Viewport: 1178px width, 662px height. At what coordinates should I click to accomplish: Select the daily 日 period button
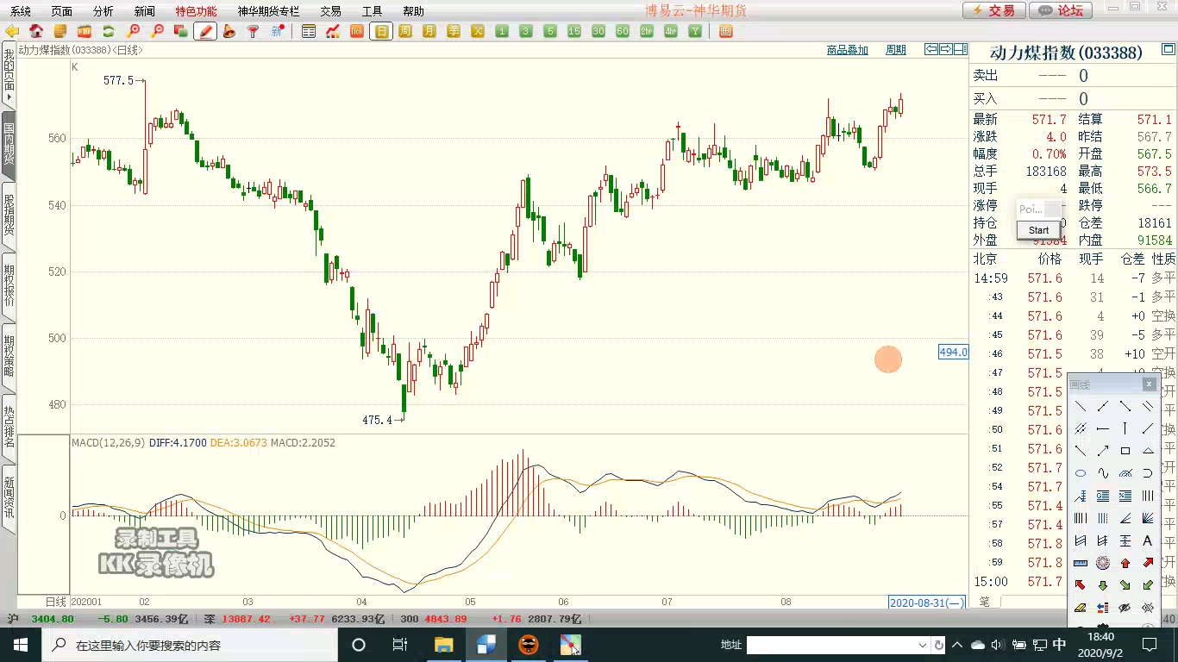pyautogui.click(x=381, y=31)
